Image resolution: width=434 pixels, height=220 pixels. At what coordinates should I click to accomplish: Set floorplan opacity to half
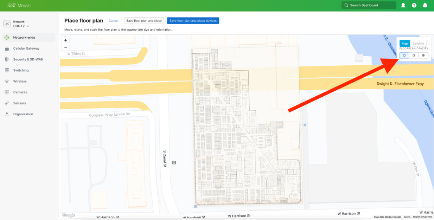(x=414, y=55)
